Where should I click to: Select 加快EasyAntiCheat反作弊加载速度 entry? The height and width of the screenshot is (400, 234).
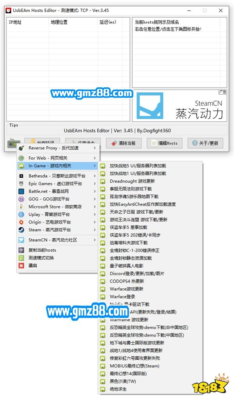pyautogui.click(x=151, y=204)
